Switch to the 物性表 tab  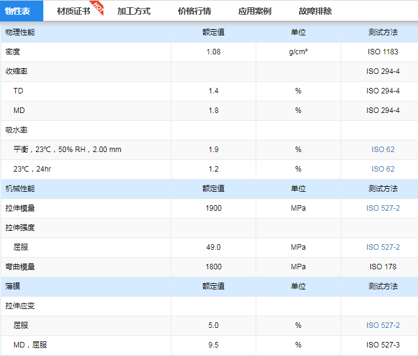tap(18, 11)
